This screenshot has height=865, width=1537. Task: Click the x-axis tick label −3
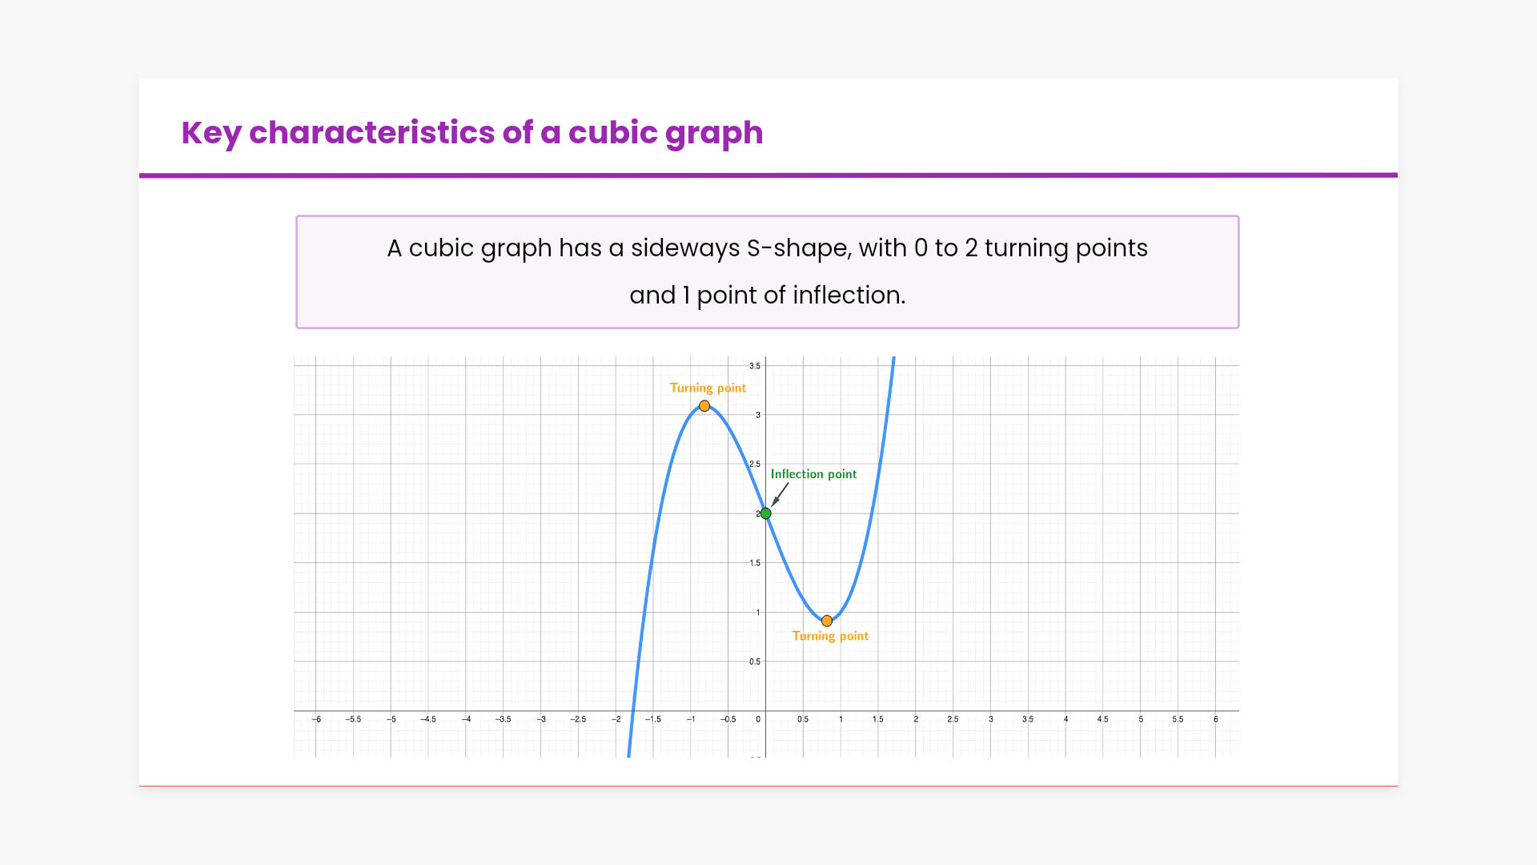[541, 719]
